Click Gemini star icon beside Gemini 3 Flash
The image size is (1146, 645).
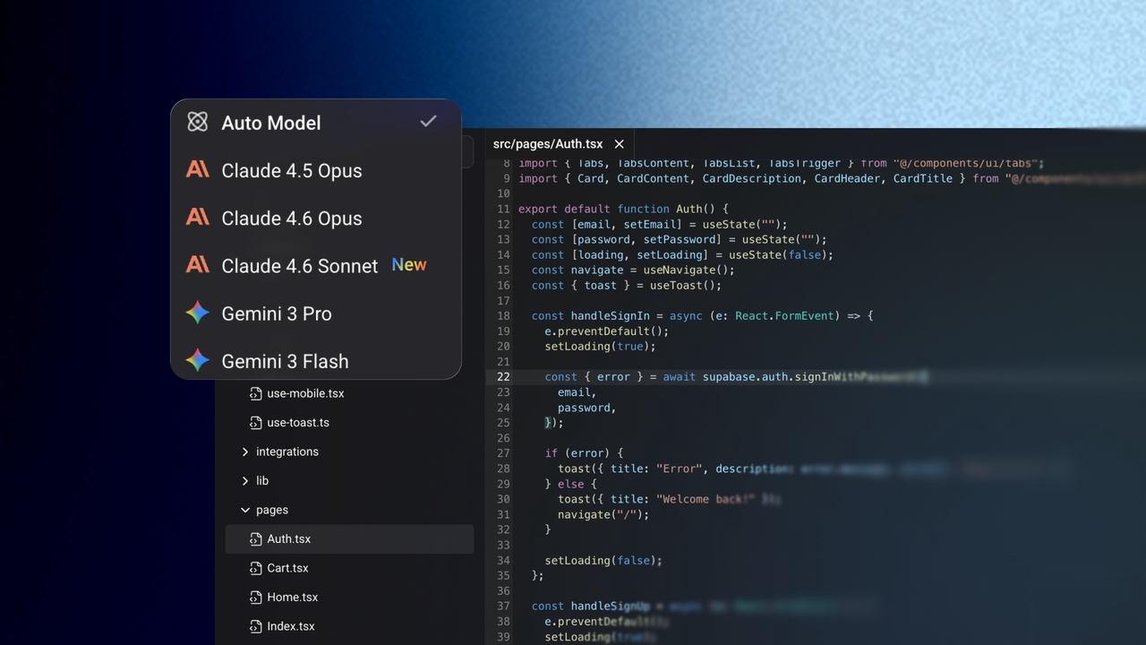coord(198,360)
